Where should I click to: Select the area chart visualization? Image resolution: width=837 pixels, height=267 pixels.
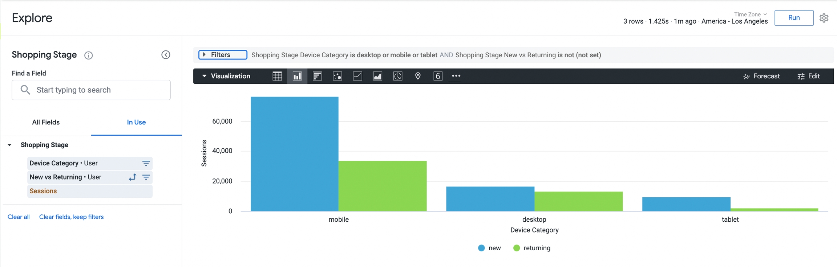tap(377, 76)
